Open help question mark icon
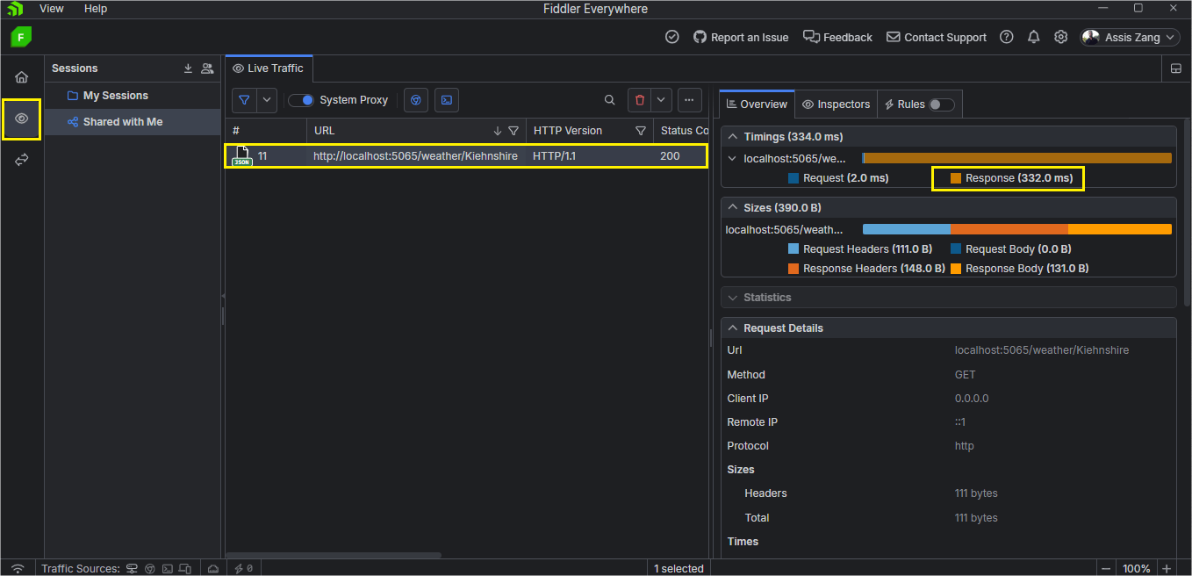This screenshot has width=1192, height=576. click(1007, 37)
